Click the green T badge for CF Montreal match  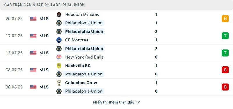pyautogui.click(x=225, y=36)
